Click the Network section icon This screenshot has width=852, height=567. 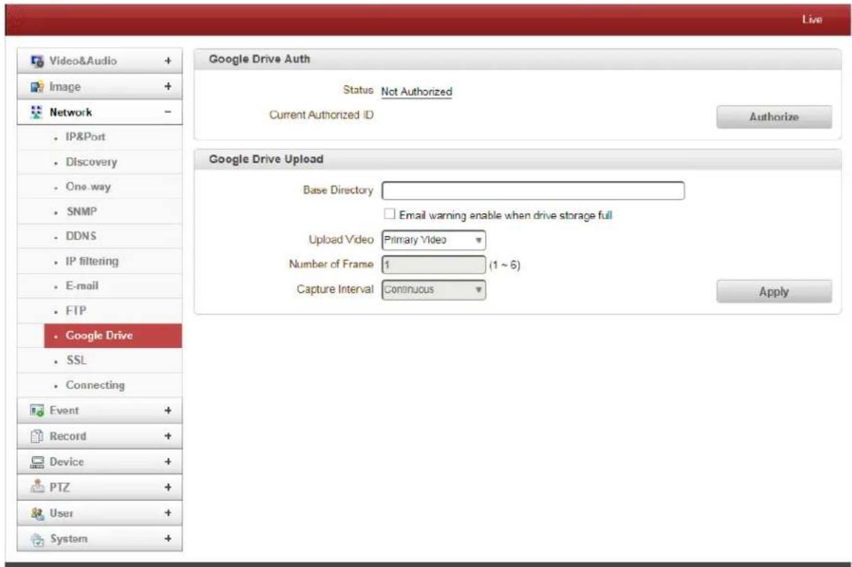coord(36,112)
